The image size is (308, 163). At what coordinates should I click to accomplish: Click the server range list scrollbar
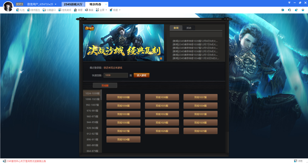[101, 95]
